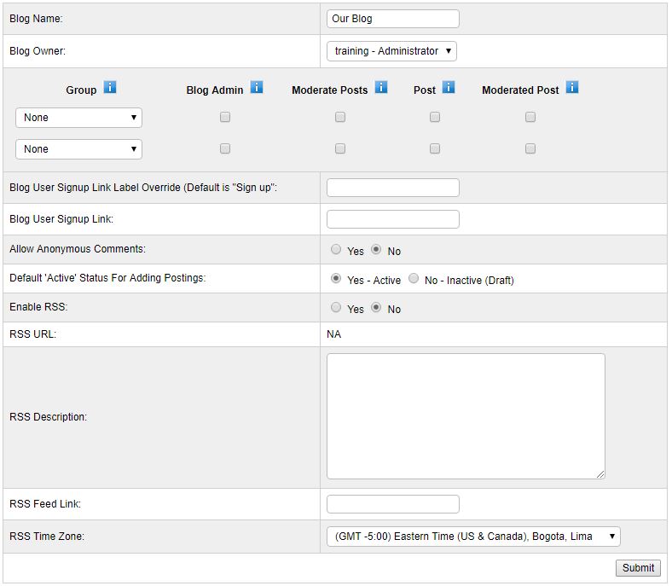Click the RSS Time Zone: label

47,537
